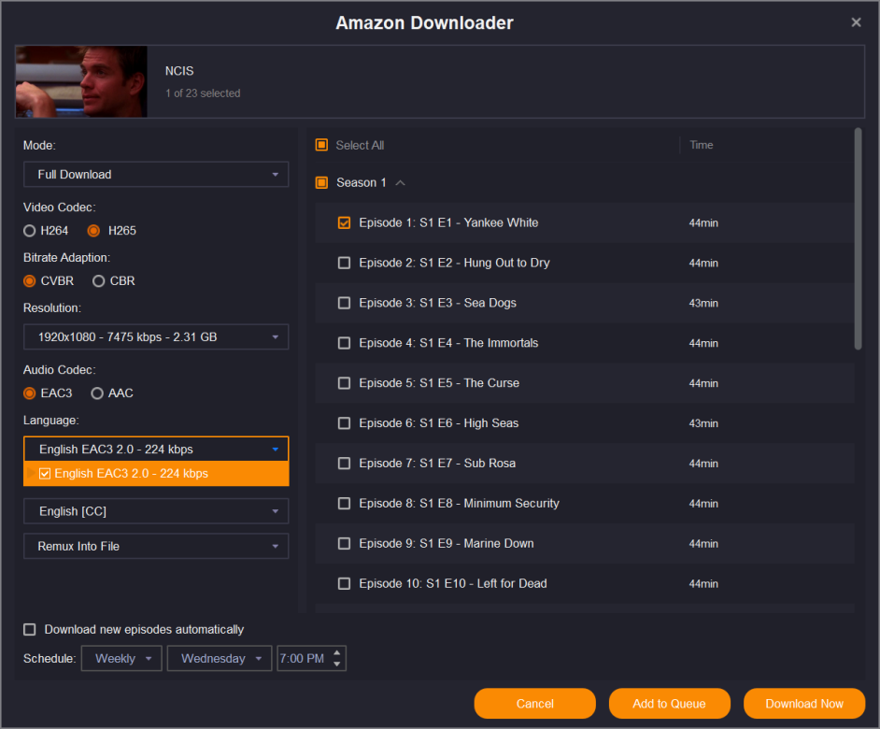
Task: Enable Download new episodes automatically
Action: click(x=30, y=630)
